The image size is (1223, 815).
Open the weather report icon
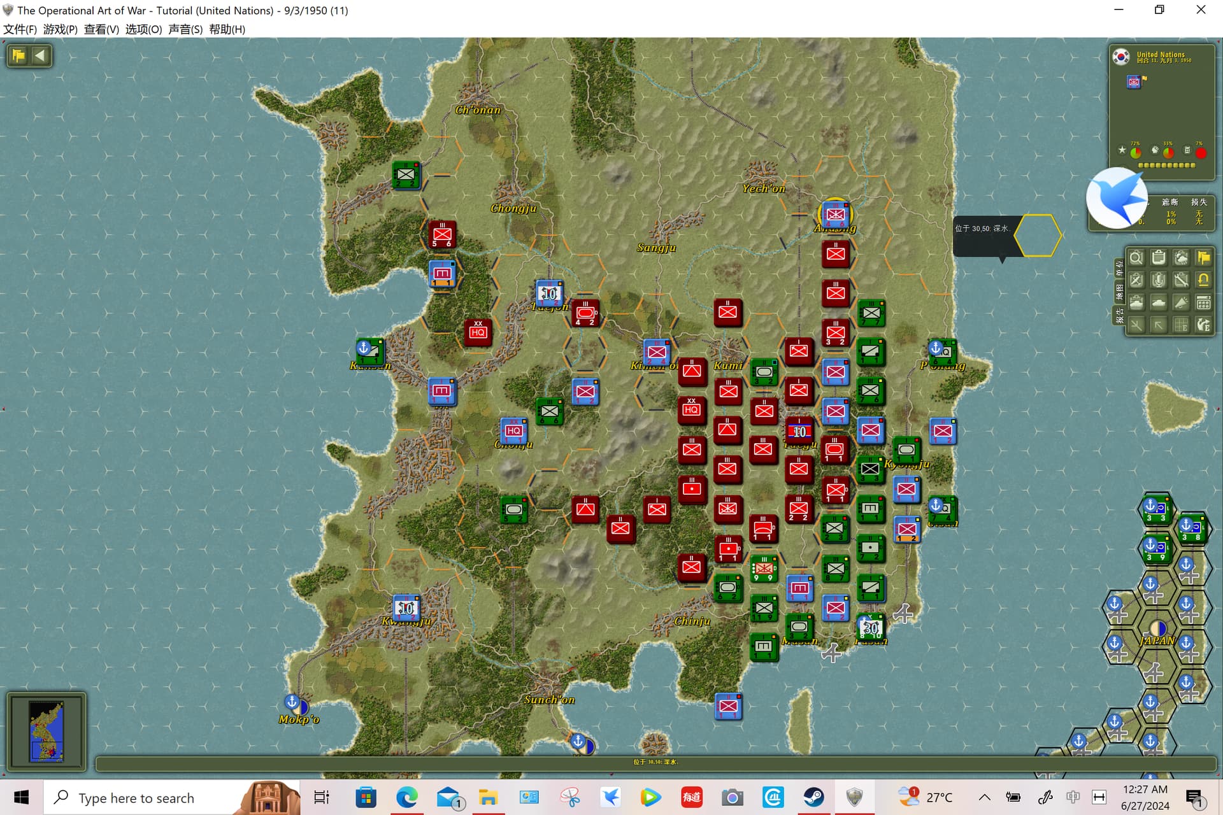pos(1181,258)
